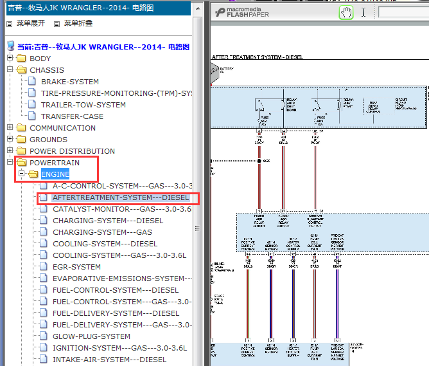Open CHARGING-SYSTEM---DIESEL document

108,221
